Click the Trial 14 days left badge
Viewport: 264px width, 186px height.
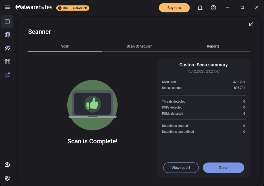73,8
